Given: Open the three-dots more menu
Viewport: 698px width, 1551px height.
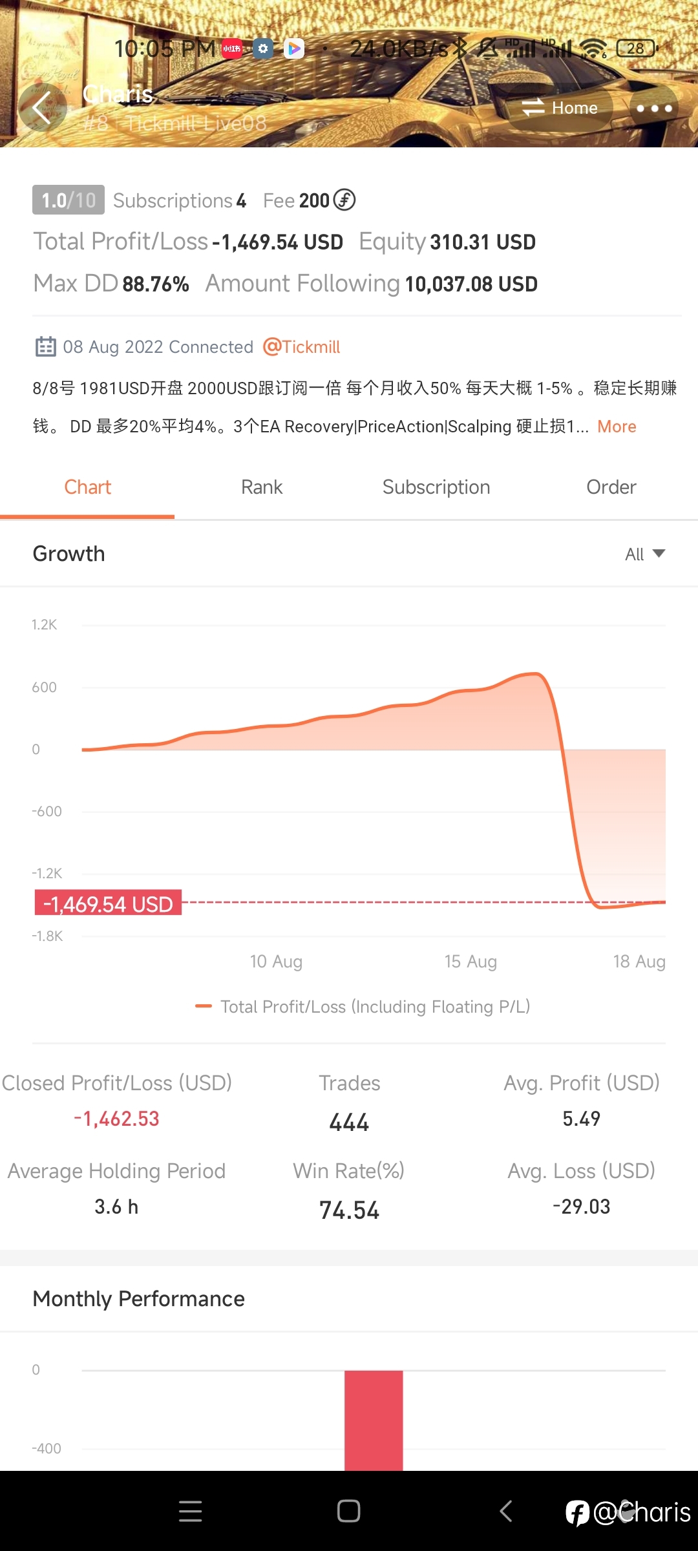Looking at the screenshot, I should pos(654,108).
